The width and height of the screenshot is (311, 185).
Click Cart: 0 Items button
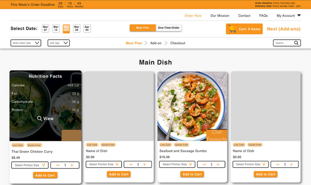244,29
